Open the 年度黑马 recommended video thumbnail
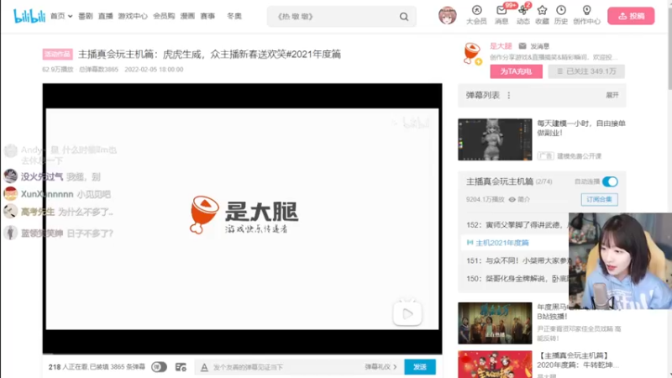Screen dimensions: 672x378 [495, 323]
